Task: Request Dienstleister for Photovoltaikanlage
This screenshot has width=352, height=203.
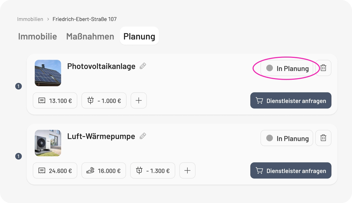Action: pos(291,100)
